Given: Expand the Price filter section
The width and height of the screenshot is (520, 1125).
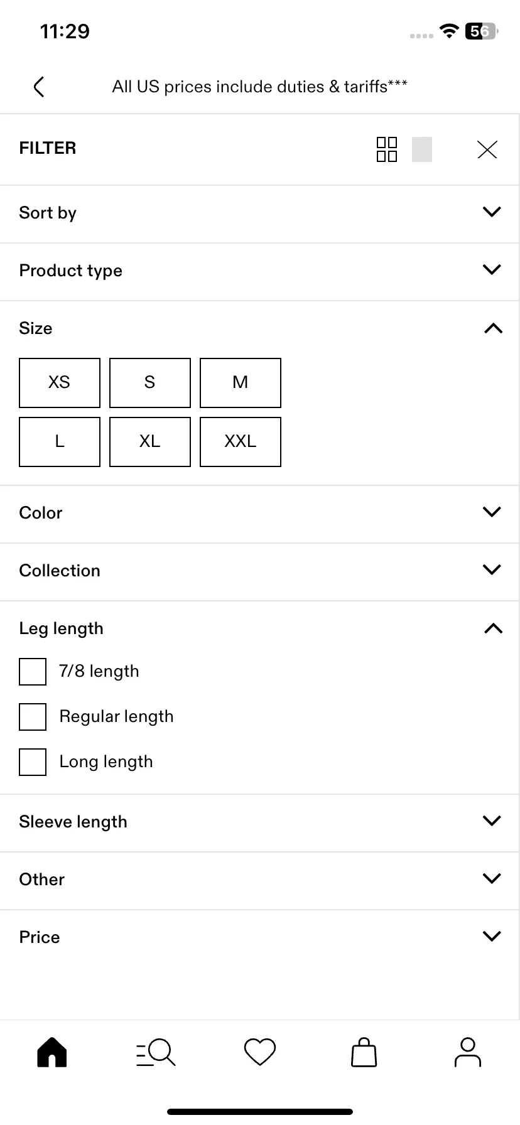Looking at the screenshot, I should (x=260, y=938).
